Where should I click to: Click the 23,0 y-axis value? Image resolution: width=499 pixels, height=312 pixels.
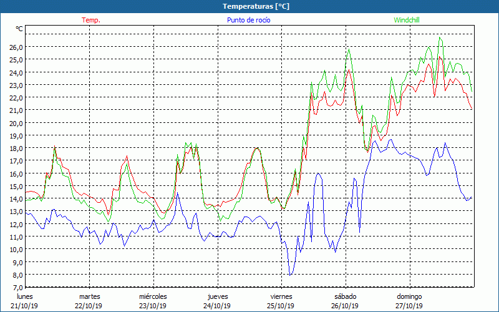[16, 85]
